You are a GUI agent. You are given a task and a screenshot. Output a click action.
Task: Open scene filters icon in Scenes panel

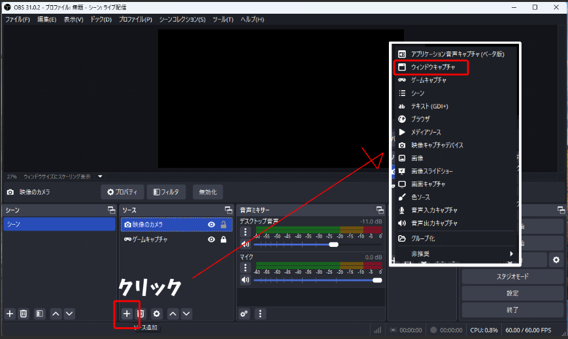39,314
